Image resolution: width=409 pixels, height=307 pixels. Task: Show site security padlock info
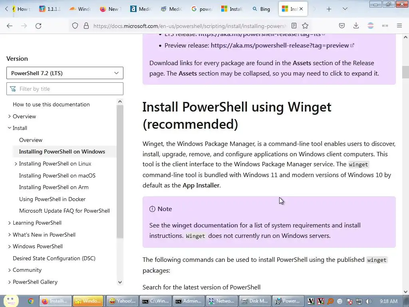coord(86,26)
